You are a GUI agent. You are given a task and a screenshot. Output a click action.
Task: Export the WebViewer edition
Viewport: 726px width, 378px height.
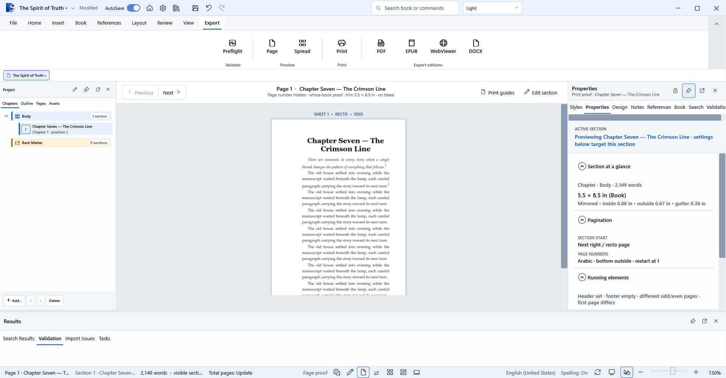443,46
